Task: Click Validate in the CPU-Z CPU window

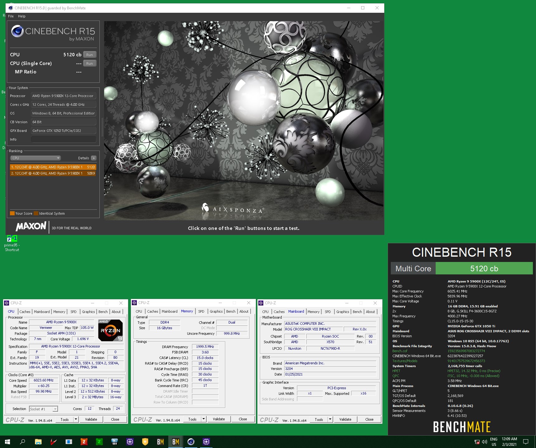Action: 91,419
